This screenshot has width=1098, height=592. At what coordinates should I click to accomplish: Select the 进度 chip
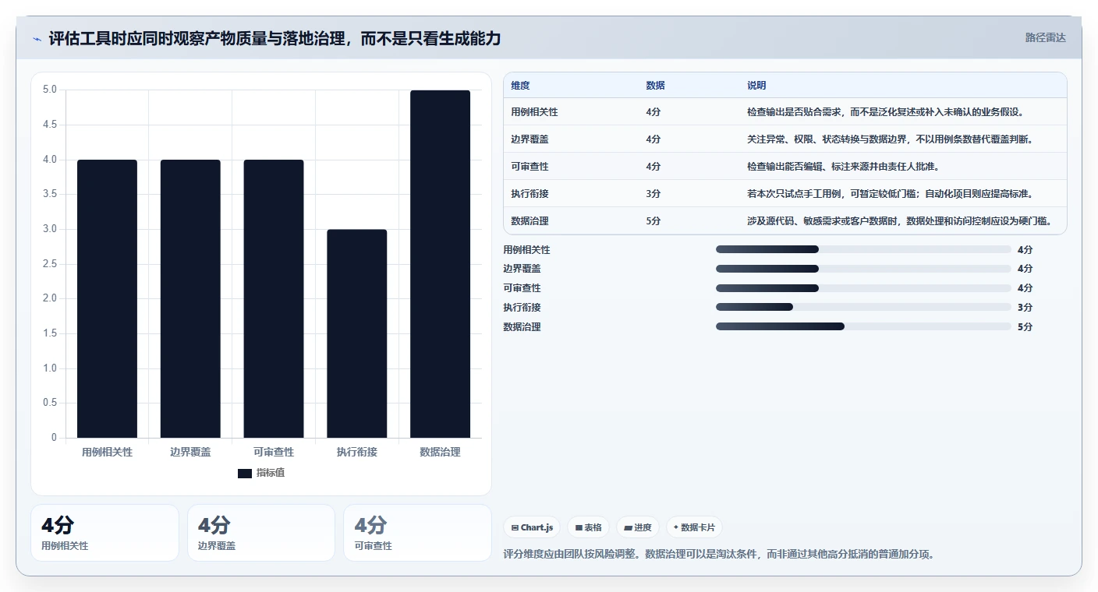(638, 527)
